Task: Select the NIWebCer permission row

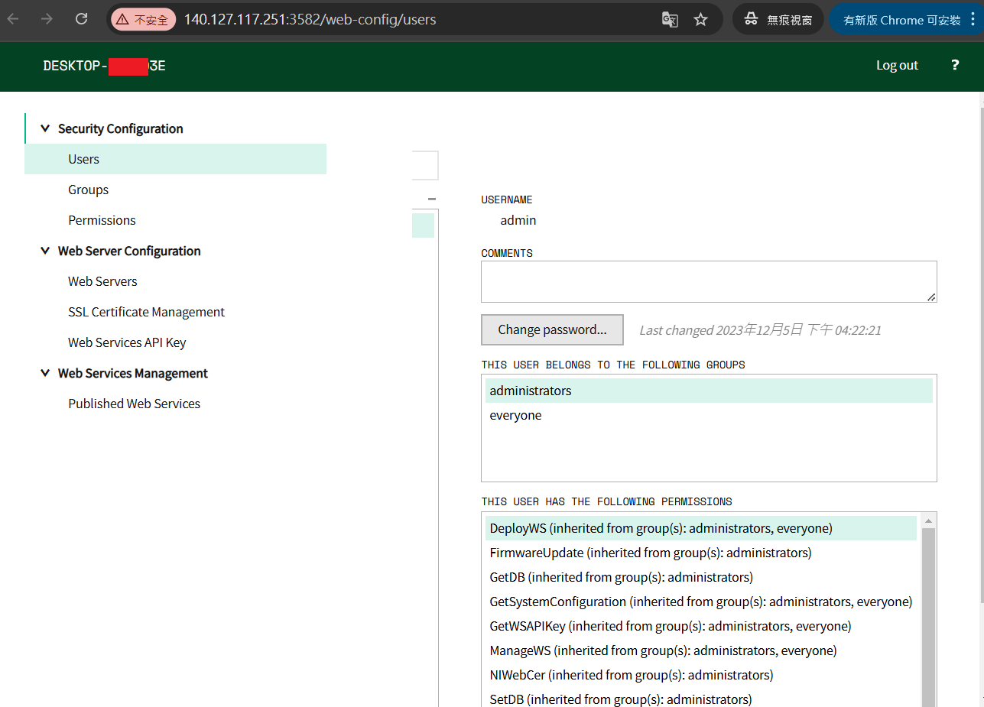Action: pos(701,675)
